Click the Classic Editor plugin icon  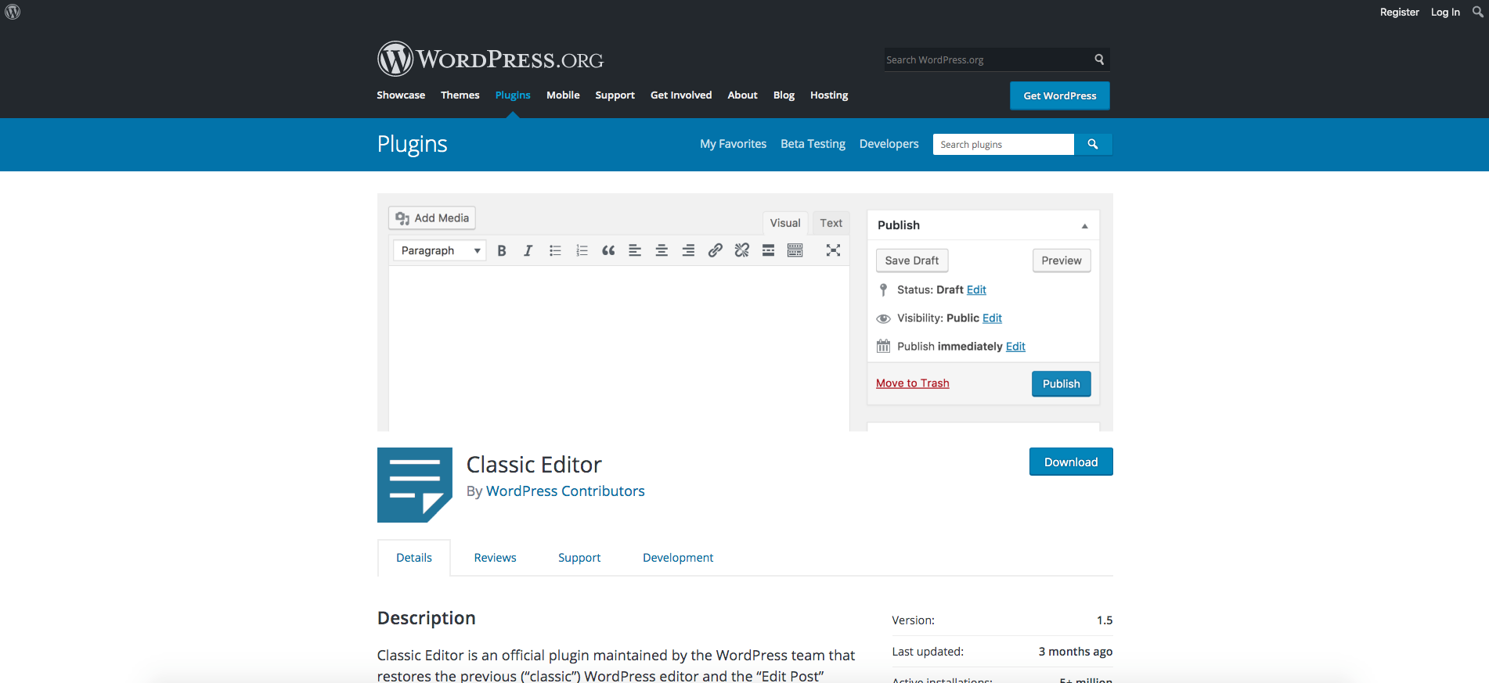pos(415,485)
